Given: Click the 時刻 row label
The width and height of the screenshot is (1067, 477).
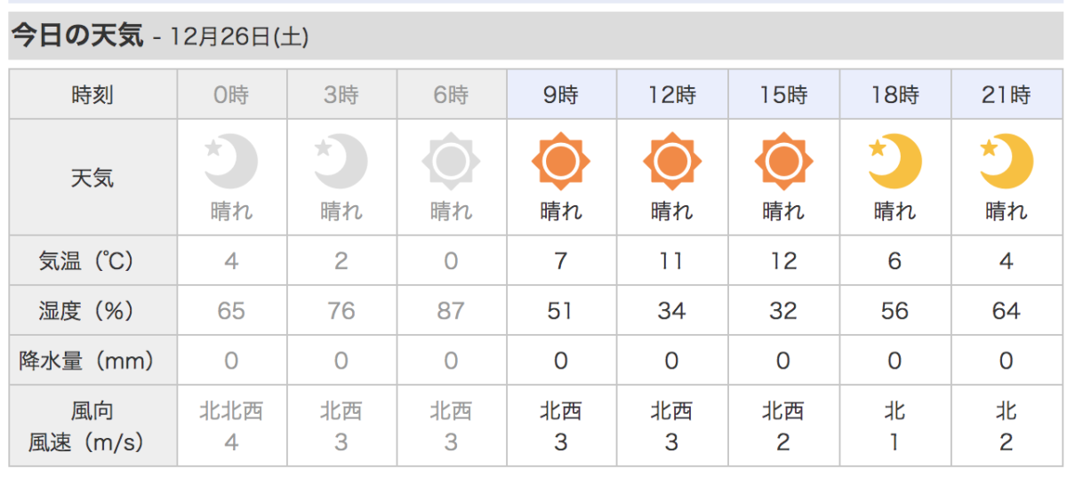Looking at the screenshot, I should click(92, 95).
